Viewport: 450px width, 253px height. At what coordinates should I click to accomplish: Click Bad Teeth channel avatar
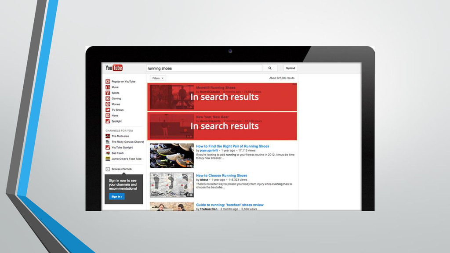(x=108, y=153)
